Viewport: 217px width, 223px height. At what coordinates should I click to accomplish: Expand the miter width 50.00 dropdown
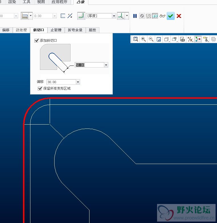click(106, 65)
